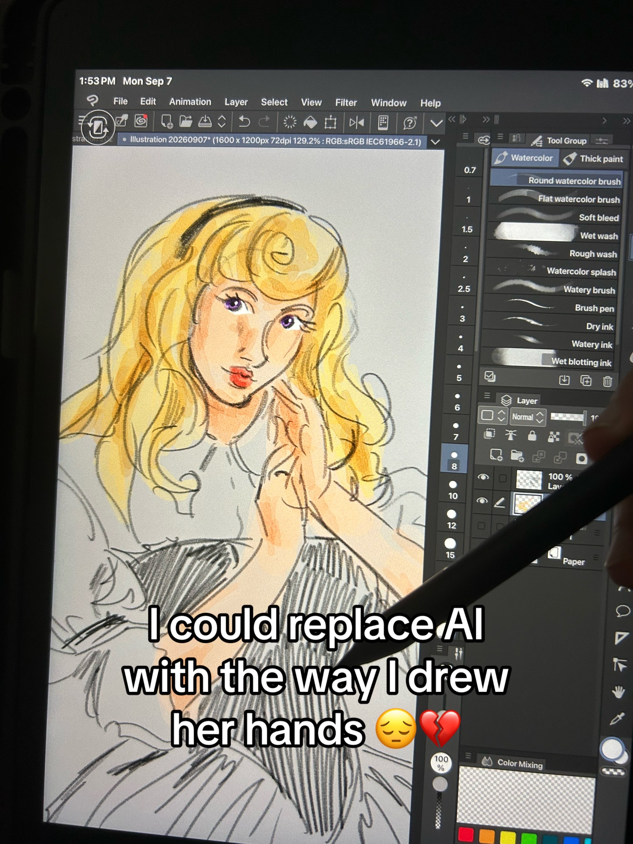Collapse the brush size palette double-left chevron
Image resolution: width=633 pixels, height=844 pixels.
point(452,120)
